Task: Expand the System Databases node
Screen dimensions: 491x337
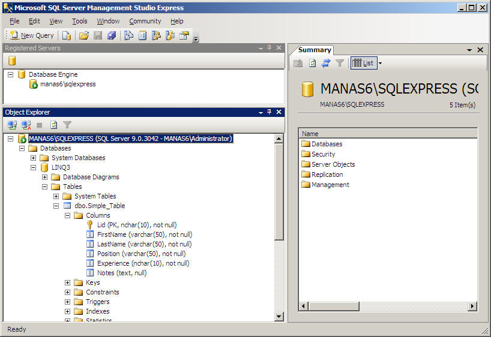Action: (34, 158)
